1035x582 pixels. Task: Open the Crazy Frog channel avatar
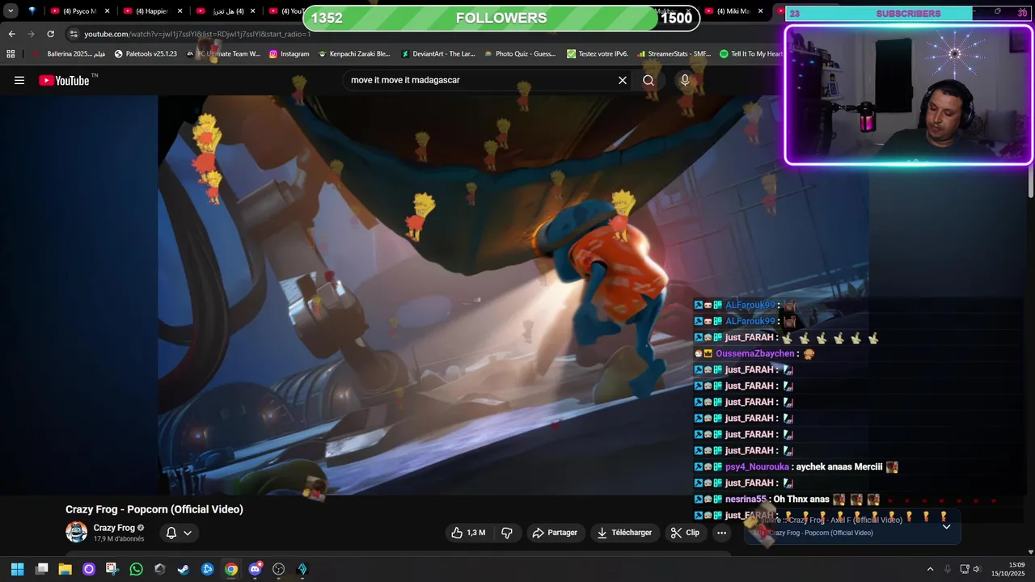(76, 533)
